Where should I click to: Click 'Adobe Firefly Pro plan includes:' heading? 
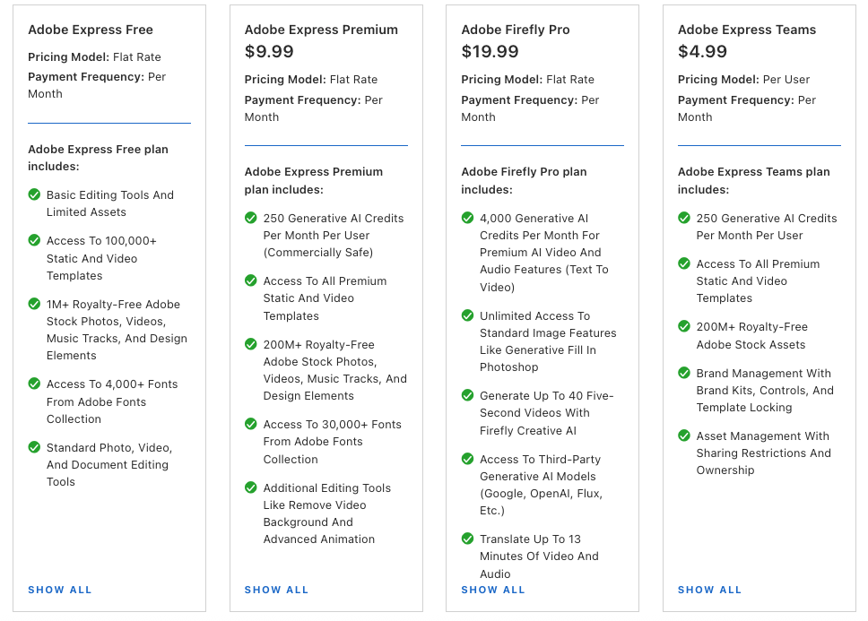pos(524,180)
